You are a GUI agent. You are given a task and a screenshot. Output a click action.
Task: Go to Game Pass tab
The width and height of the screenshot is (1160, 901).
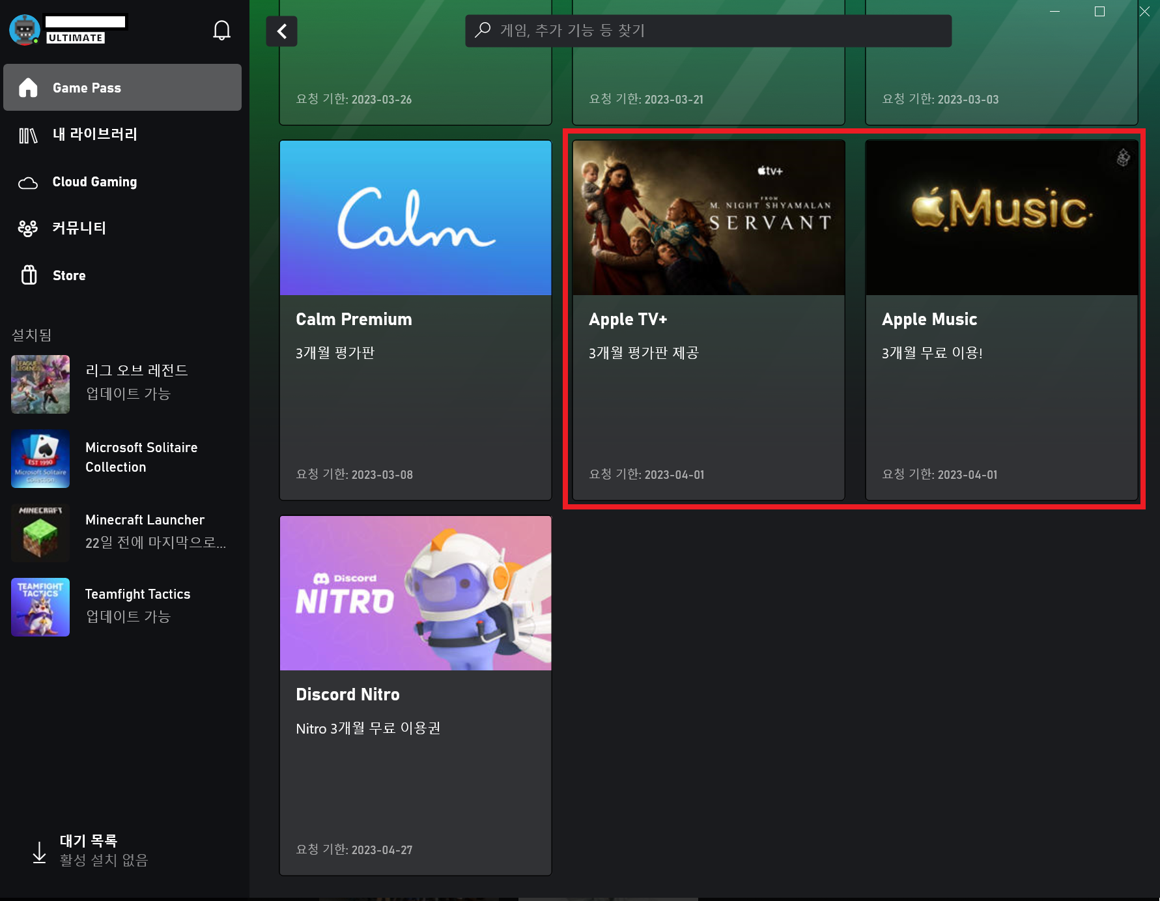click(x=122, y=87)
